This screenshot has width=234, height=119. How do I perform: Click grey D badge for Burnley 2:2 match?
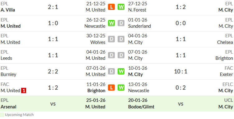(111, 71)
